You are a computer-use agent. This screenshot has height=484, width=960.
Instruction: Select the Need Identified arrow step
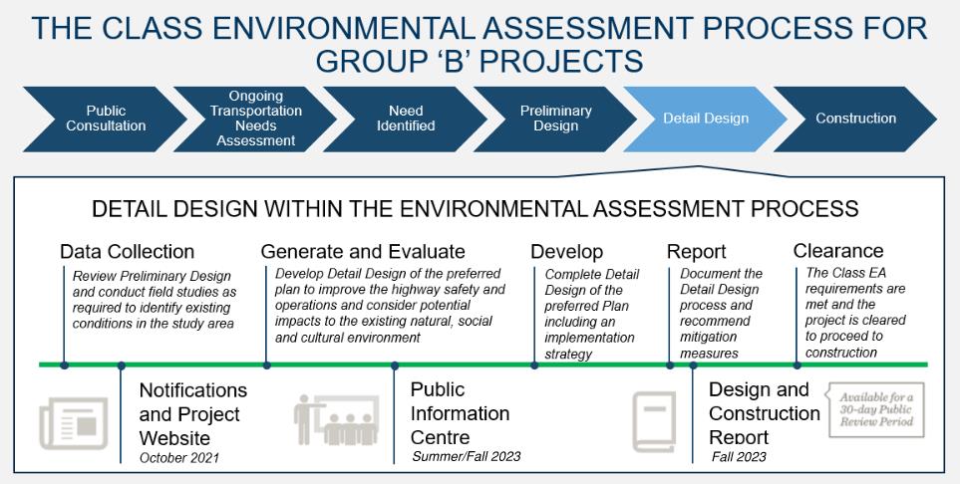(x=406, y=119)
